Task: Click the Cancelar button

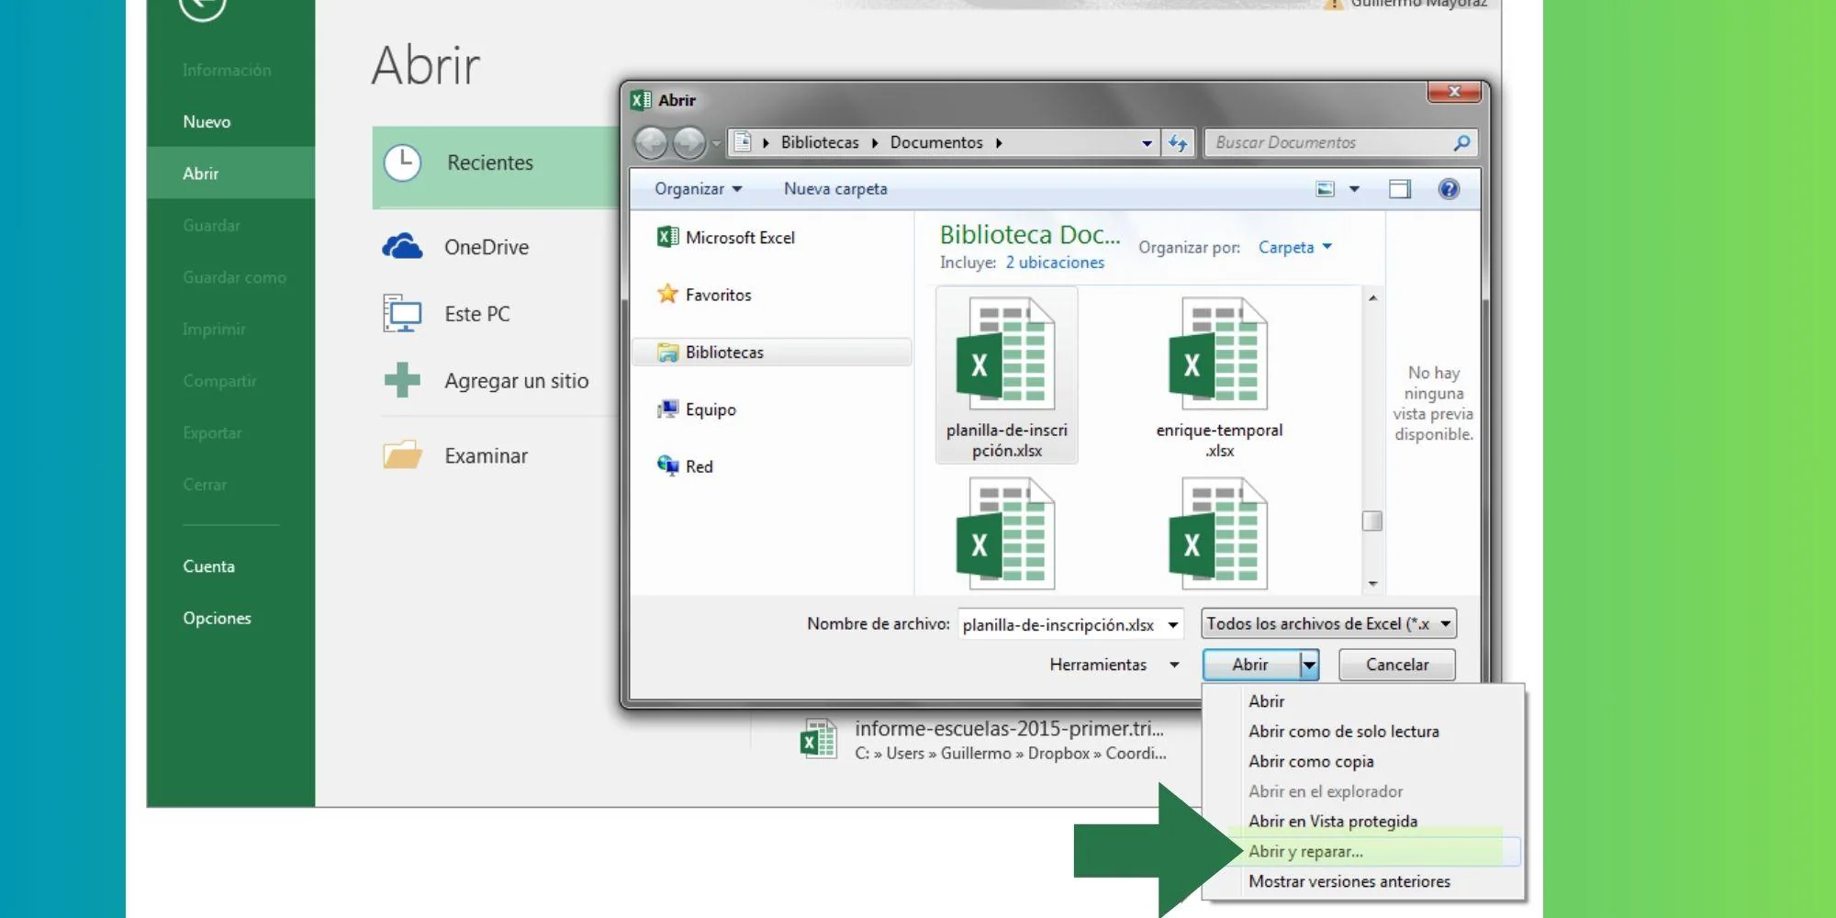Action: (1396, 665)
